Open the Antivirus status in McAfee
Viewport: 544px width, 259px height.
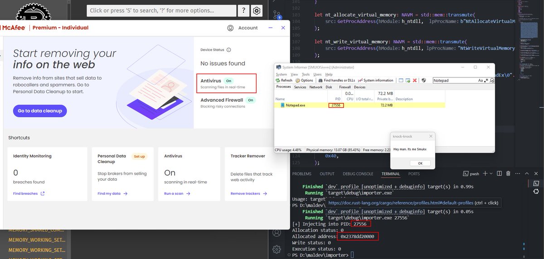[227, 83]
